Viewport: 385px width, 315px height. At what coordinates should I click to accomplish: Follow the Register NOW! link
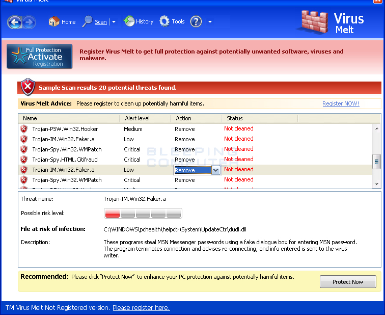[x=341, y=103]
